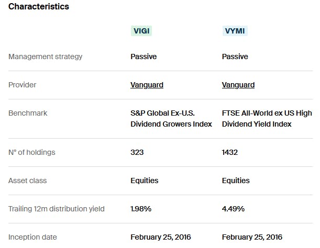
Task: Click the 1.98% yield value
Action: click(x=141, y=209)
